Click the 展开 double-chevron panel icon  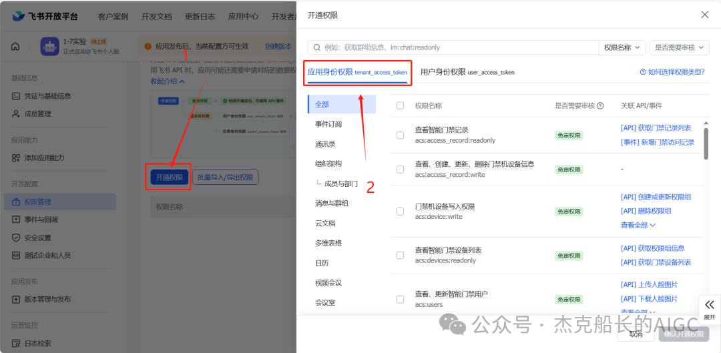pyautogui.click(x=710, y=305)
